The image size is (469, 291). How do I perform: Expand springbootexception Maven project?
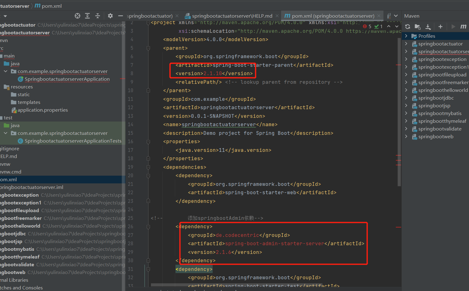[x=406, y=59]
